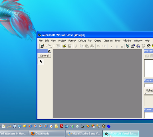Viewport: 153px width, 137px height.
Task: Switch to Taxi attackers taskbar window
Action: tap(14, 134)
